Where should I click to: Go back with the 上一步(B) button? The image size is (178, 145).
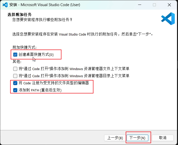115,138
